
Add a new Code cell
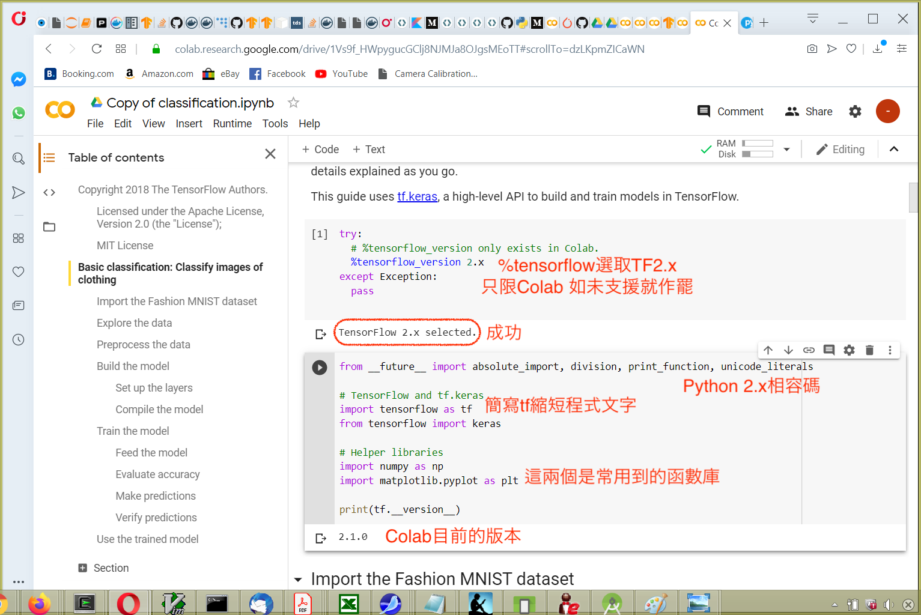coord(320,149)
